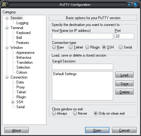Collapse the Connection category node
Image resolution: width=141 pixels, height=136 pixels.
[x=7, y=77]
